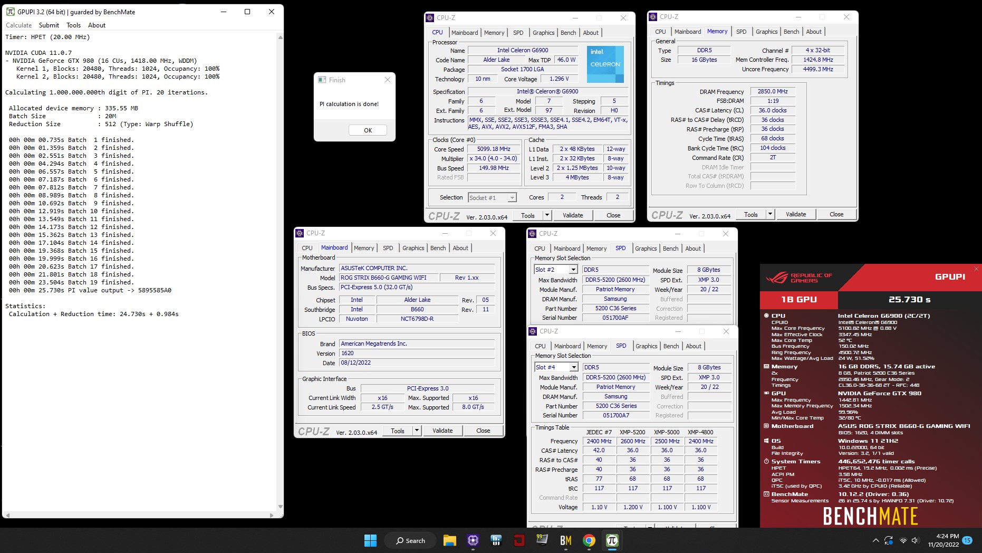Click the HWiNFO taskbar icon
Image resolution: width=982 pixels, height=553 pixels.
pyautogui.click(x=496, y=540)
